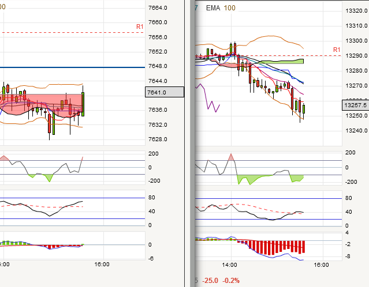Click the EMA 100 indicator label
Screen dimensions: 369x287
click(x=221, y=8)
